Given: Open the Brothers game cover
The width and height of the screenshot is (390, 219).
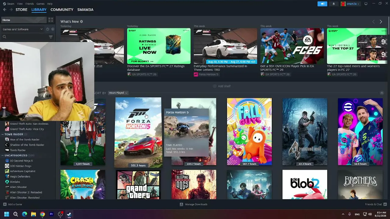Looking at the screenshot, I should pos(360,185).
